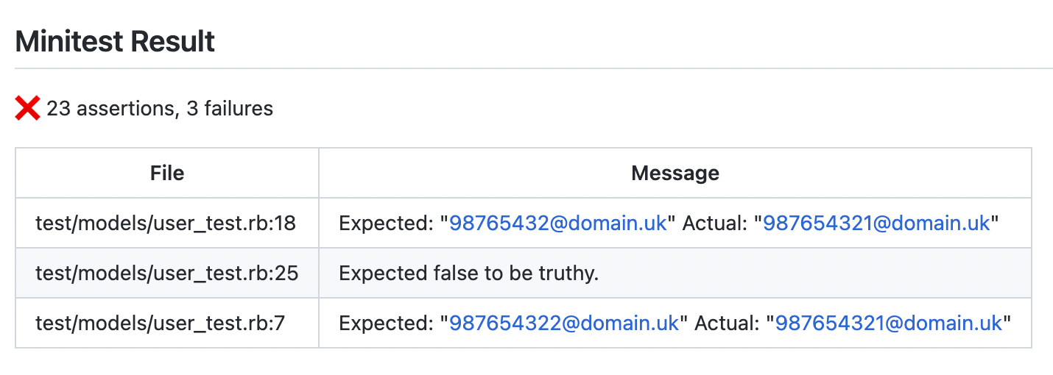
Task: Click the "Expected false to be truthy." message
Action: click(469, 273)
